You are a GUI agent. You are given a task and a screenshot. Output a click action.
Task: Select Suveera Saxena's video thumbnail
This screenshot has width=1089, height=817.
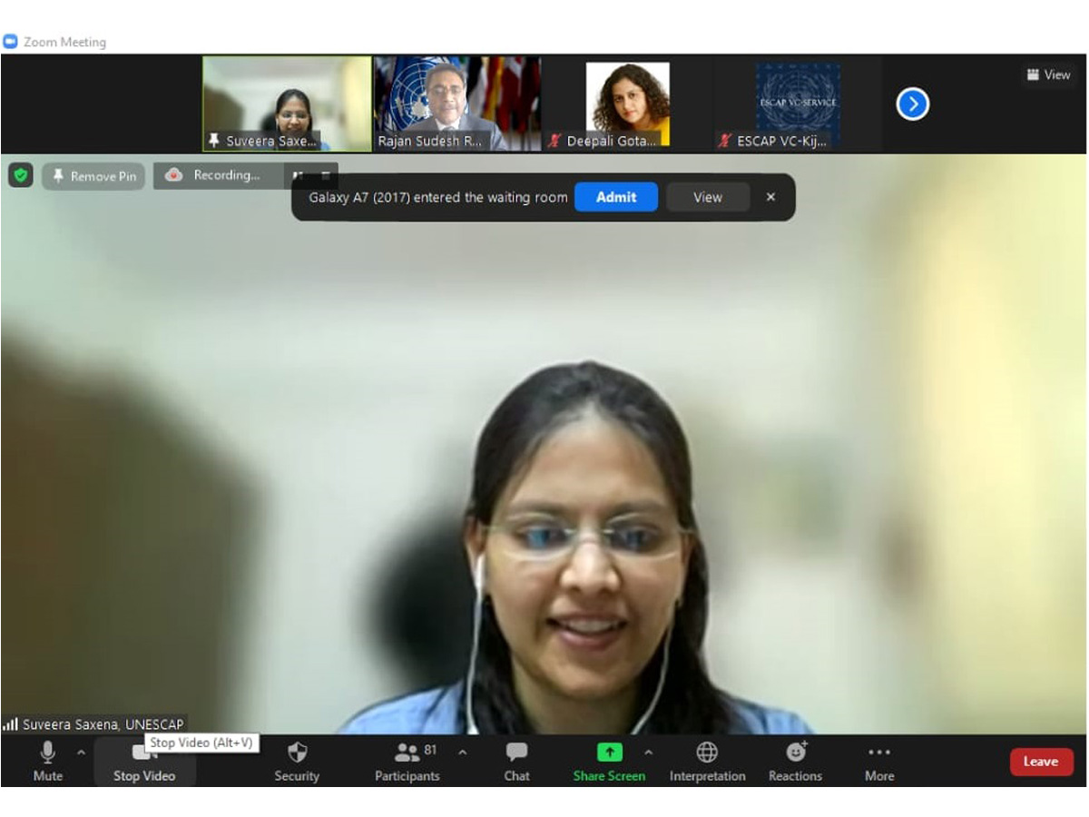click(287, 103)
